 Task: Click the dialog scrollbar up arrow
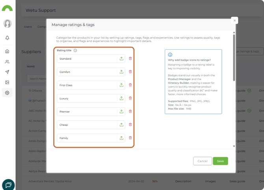(234, 32)
